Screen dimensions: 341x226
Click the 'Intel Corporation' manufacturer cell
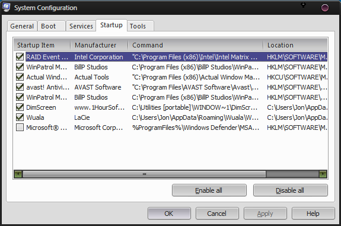click(x=98, y=57)
